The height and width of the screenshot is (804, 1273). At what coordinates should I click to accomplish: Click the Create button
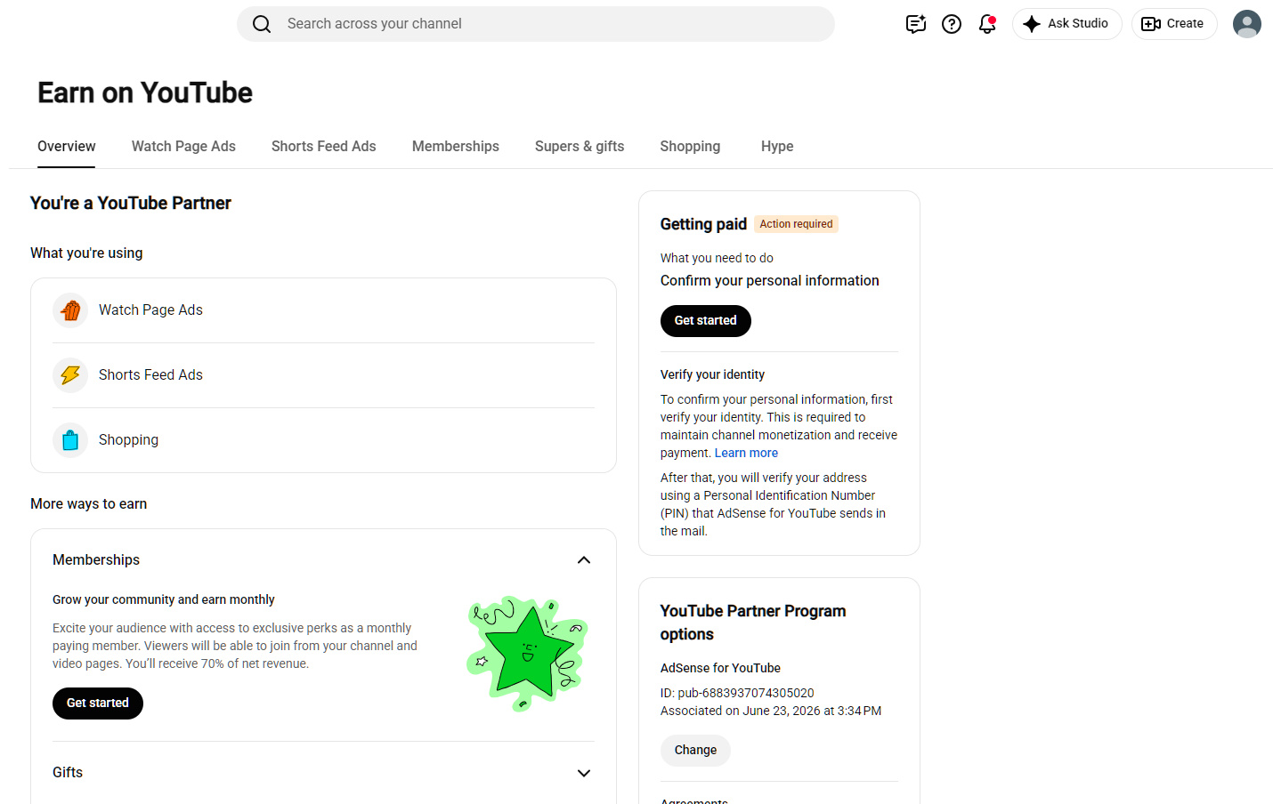(x=1173, y=24)
